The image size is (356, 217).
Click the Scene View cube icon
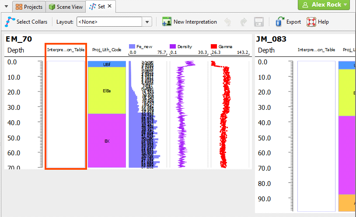[x=52, y=7]
